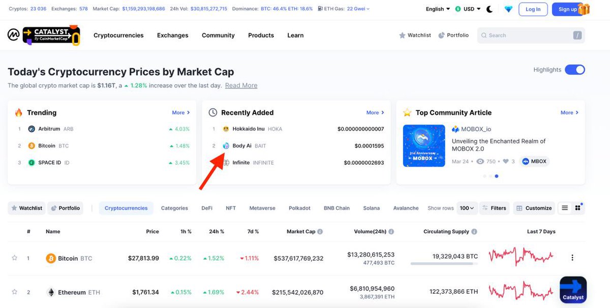Click the Infinite coin icon
Screen dimensions: 610x308
226,163
